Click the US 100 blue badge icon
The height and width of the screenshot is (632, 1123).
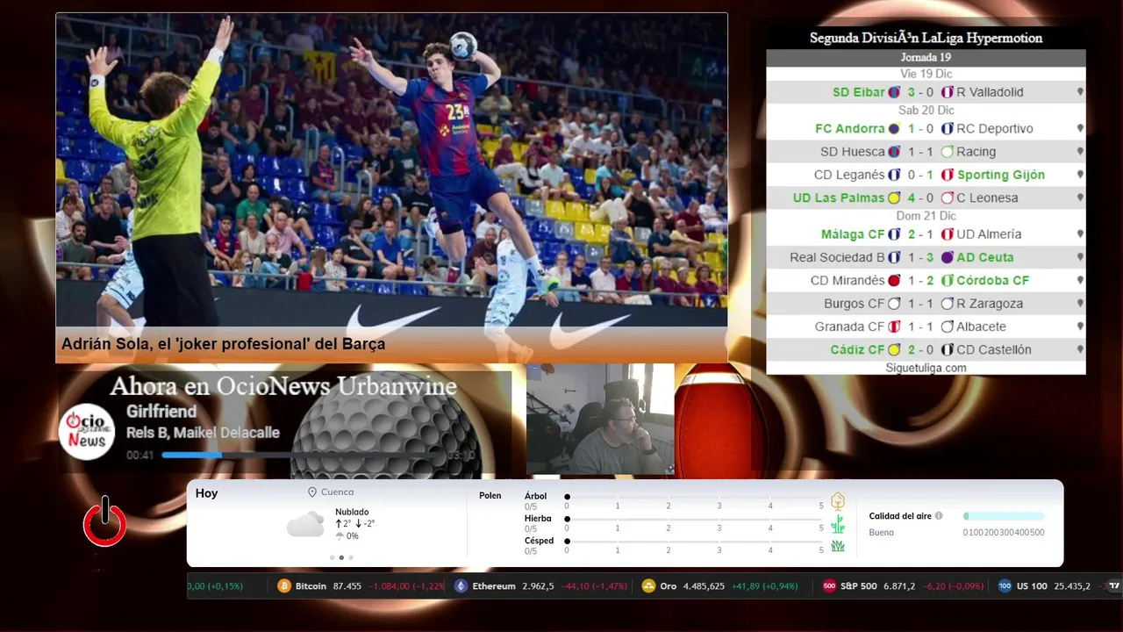tap(1005, 585)
